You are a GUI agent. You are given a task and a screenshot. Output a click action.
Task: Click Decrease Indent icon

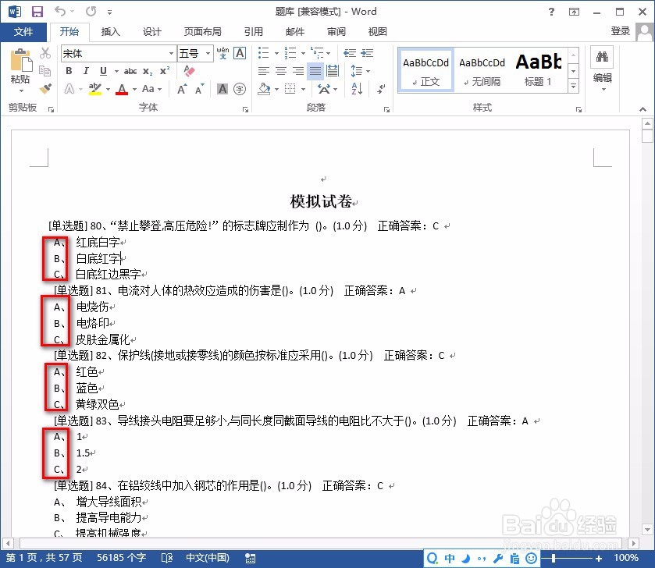(350, 53)
